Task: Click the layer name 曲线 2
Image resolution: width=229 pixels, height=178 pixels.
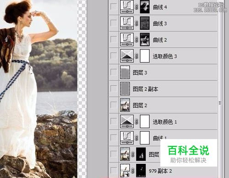Action: coord(160,40)
